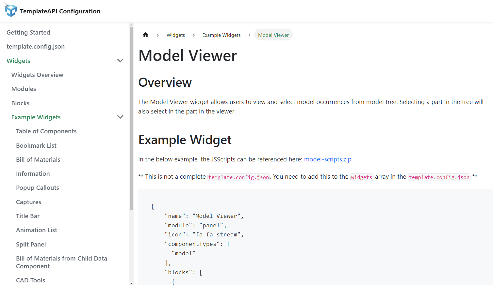Click the sidebar vertical scrollbar thumb
493x285 pixels.
coord(131,117)
